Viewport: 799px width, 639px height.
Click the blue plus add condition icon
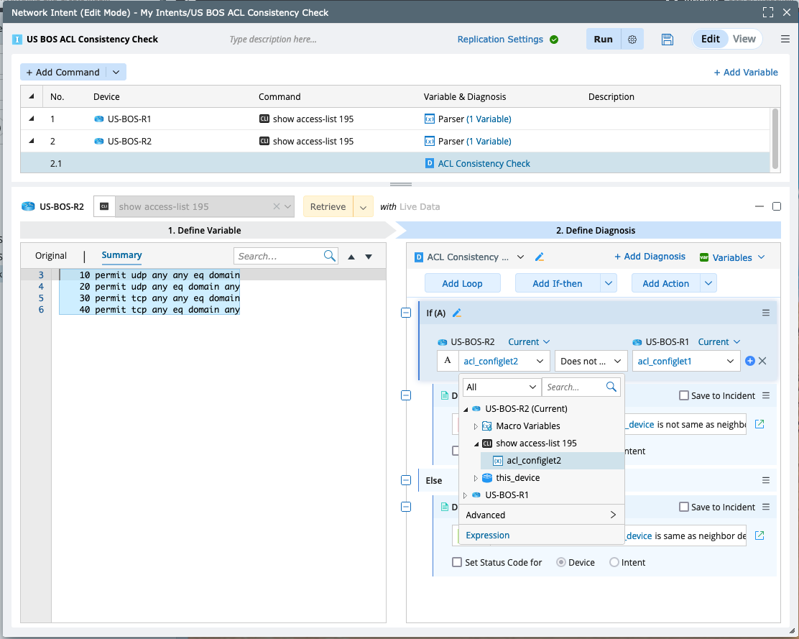coord(750,361)
